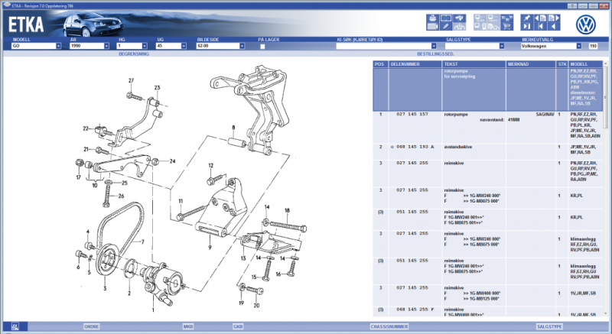Expand the MERKEUTVALG Volkswagen dropdown

[581, 47]
